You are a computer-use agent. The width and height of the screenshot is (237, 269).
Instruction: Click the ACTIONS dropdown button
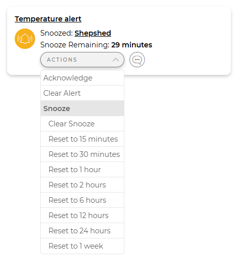[x=82, y=60]
